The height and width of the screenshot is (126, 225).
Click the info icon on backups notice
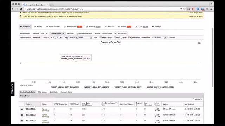tap(20, 16)
